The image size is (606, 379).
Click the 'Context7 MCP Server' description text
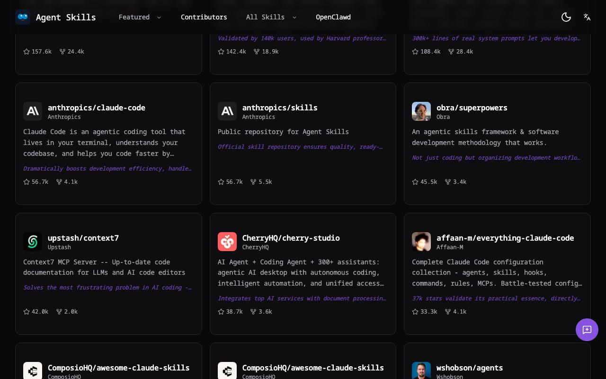pyautogui.click(x=104, y=267)
